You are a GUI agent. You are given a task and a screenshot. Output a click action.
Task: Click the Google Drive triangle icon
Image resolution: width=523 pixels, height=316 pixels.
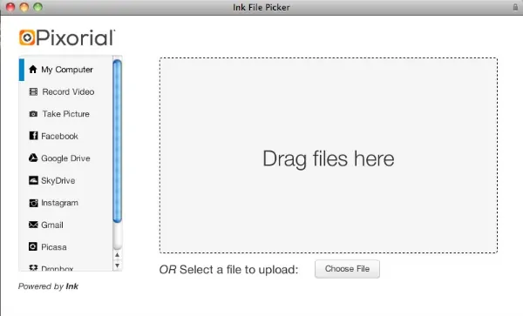coord(33,158)
